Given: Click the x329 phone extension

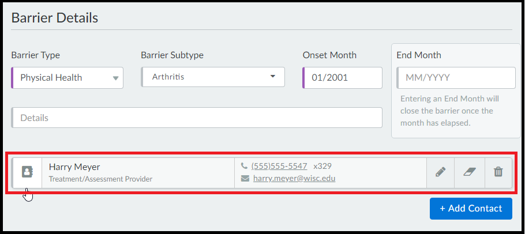Looking at the screenshot, I should pyautogui.click(x=322, y=166).
